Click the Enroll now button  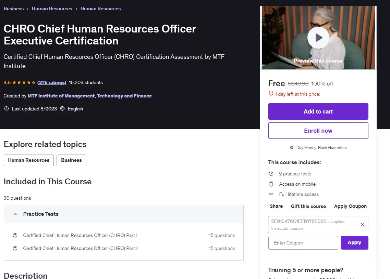coord(318,131)
